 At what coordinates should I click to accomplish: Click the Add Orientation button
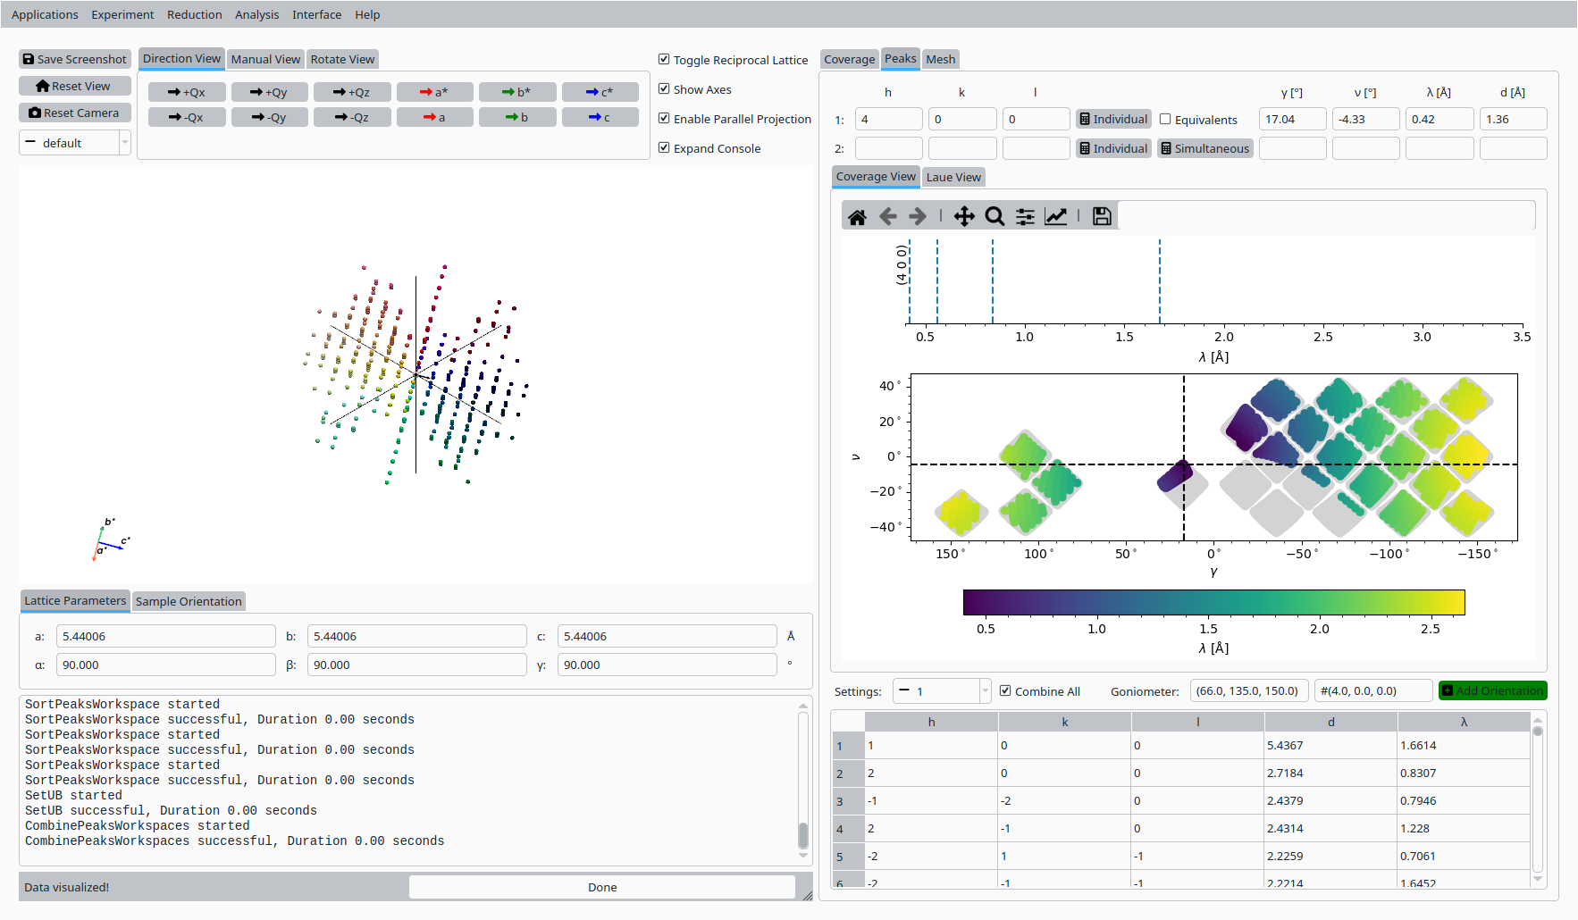pos(1492,691)
